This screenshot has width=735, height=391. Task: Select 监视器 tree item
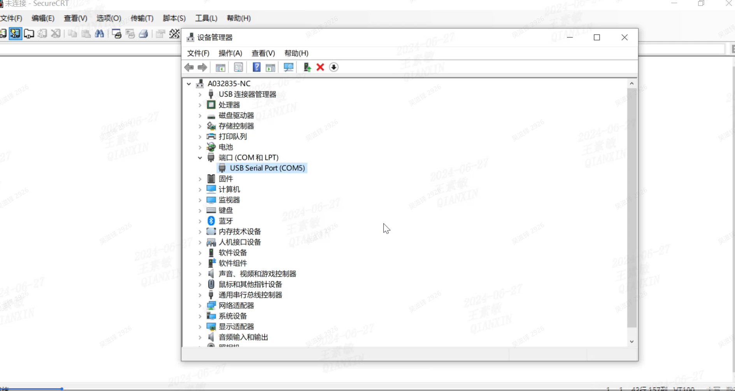[x=229, y=200]
